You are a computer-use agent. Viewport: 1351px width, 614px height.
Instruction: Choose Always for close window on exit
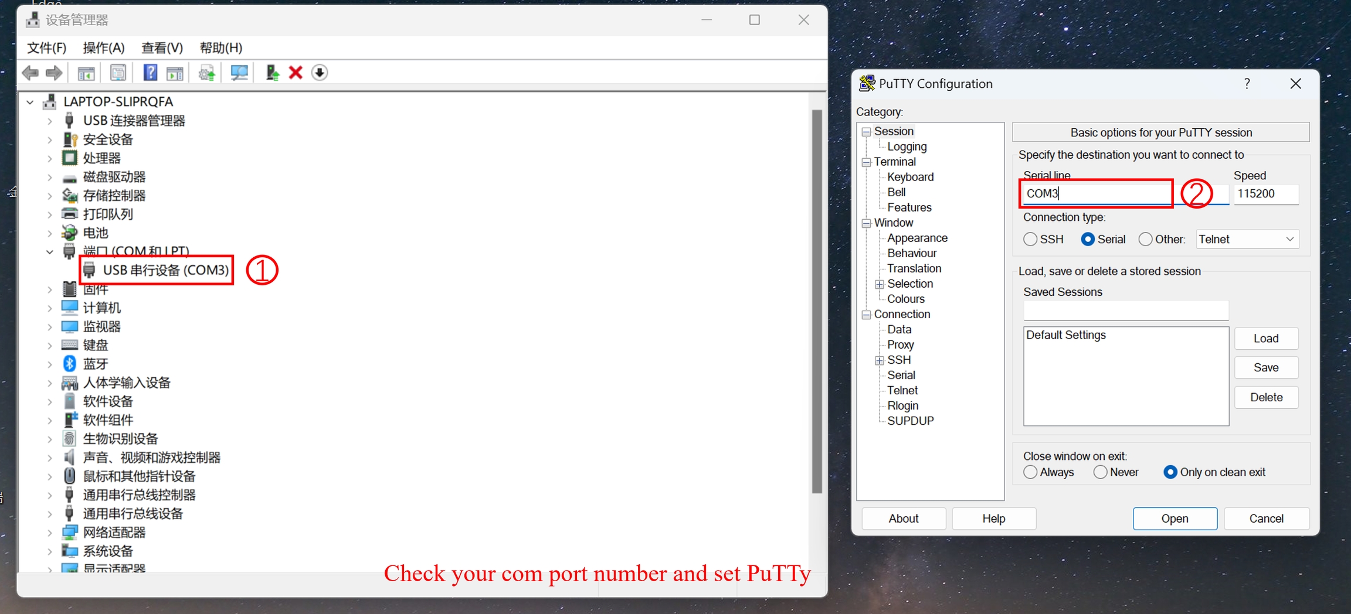click(x=1030, y=472)
